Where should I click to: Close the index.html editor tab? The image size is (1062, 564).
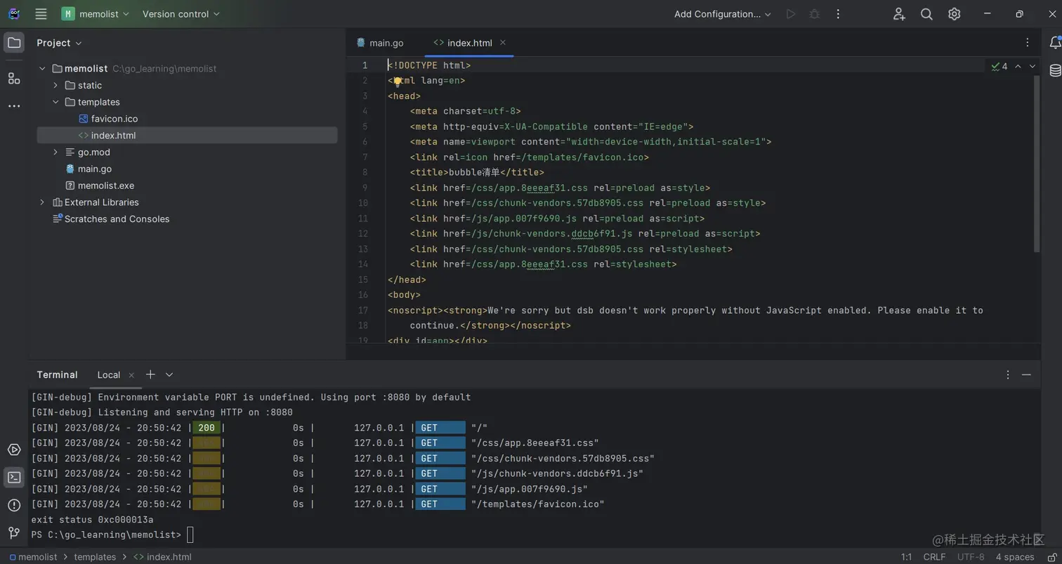point(503,43)
